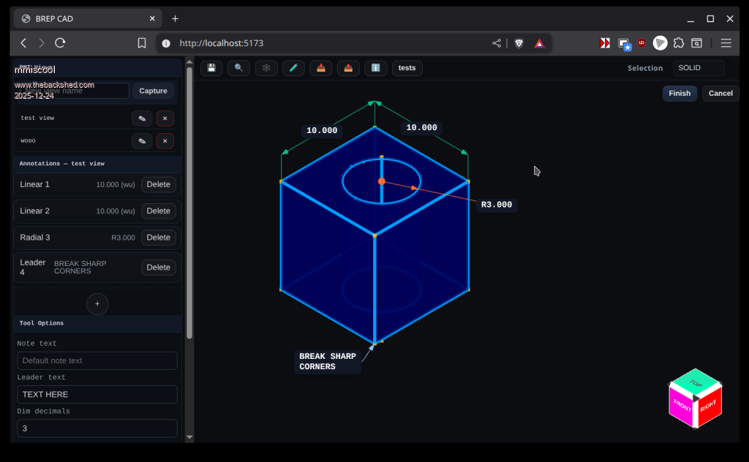
Task: Delete the Leader 4 annotation
Action: [158, 268]
